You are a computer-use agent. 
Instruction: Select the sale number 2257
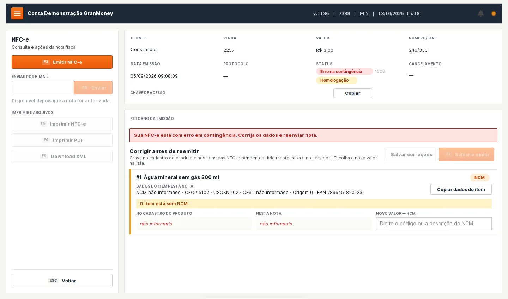coord(229,50)
